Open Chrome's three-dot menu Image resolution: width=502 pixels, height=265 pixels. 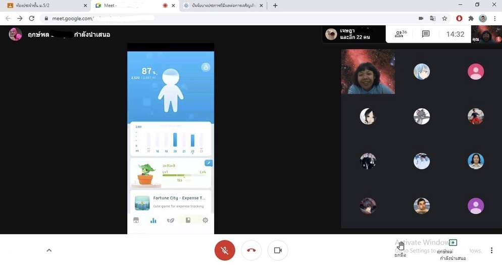(495, 19)
